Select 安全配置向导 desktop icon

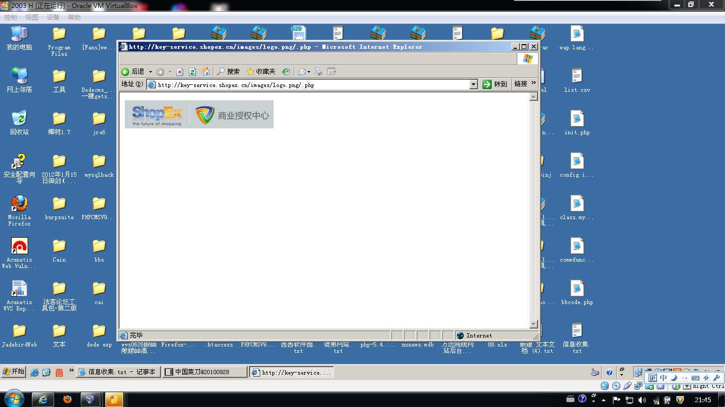(20, 168)
